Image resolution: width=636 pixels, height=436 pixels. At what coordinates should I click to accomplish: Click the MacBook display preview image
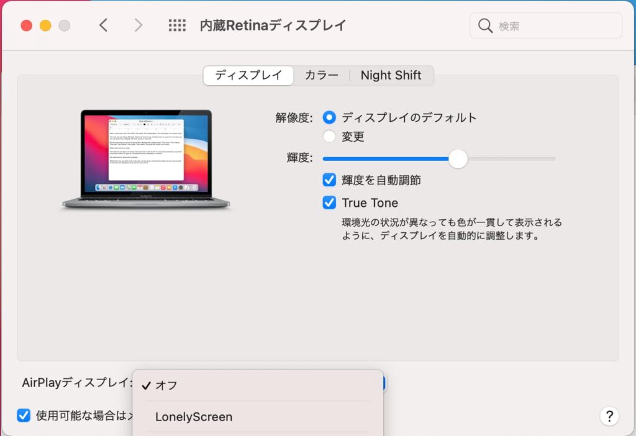(146, 159)
